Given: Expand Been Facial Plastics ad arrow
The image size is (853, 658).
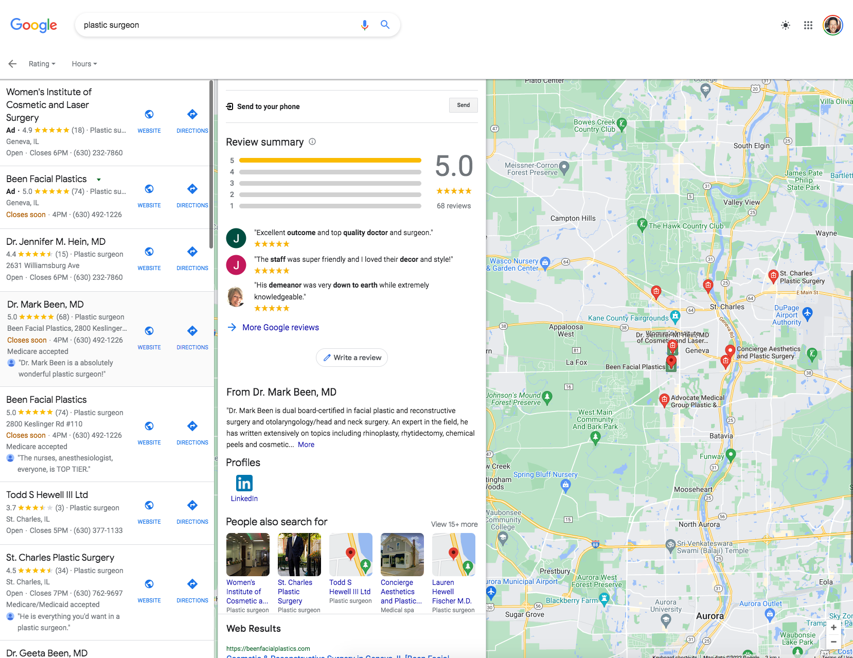Looking at the screenshot, I should click(x=99, y=180).
